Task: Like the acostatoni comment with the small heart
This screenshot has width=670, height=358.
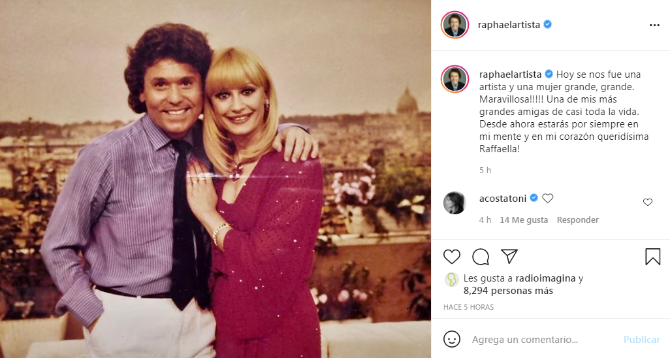Action: click(x=648, y=203)
